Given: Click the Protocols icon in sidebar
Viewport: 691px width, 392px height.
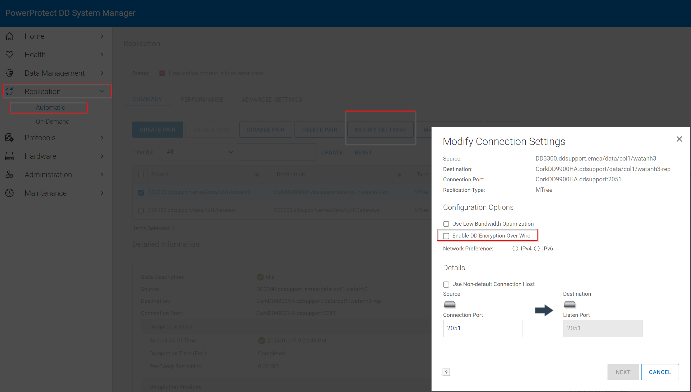Looking at the screenshot, I should pyautogui.click(x=9, y=138).
